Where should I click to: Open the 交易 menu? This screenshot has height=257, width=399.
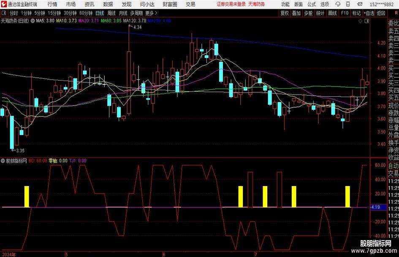click(190, 4)
